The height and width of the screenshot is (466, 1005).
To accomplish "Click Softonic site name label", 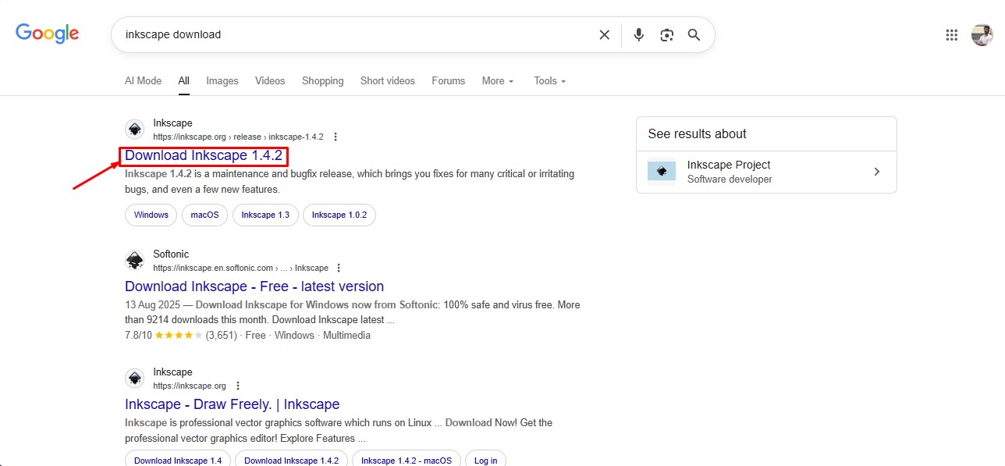I will 171,254.
